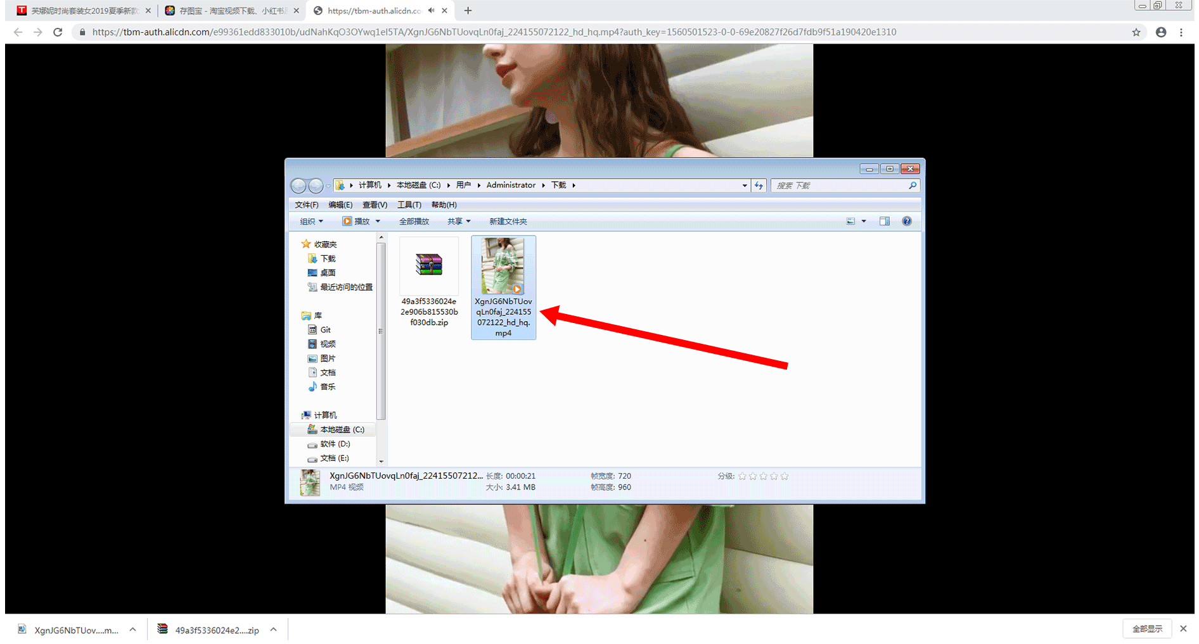Open the mp4 download item options chevron

(x=132, y=629)
